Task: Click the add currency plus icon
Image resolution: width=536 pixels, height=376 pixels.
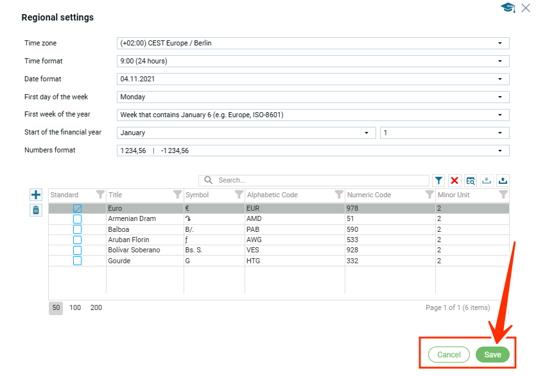Action: coord(36,195)
